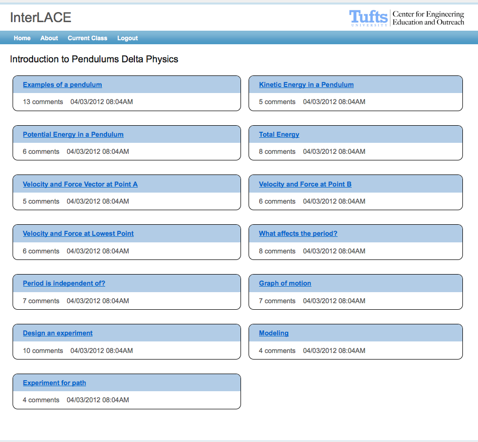Screen dimensions: 478x442
Task: Click the timestamp in What affects the period? card
Action: tap(334, 251)
